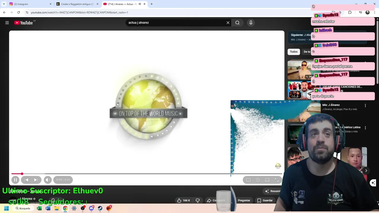This screenshot has height=213, width=379.
Task: Click the youtube.com address bar URL
Action: coord(79,12)
